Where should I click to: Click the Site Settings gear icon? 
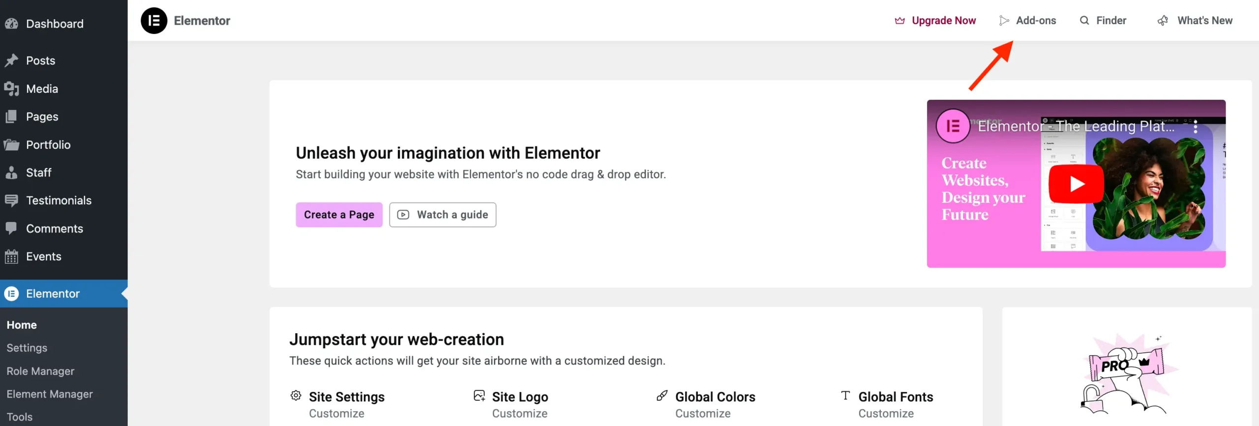pos(296,396)
